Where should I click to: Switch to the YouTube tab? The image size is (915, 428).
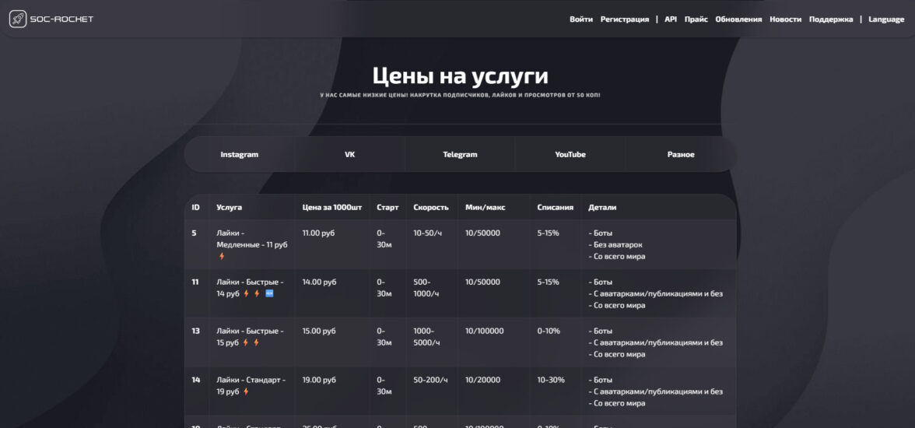point(570,155)
